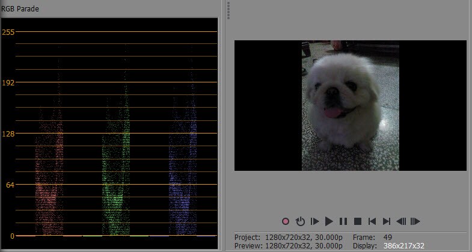The height and width of the screenshot is (252, 472).
Task: Click the 192 scale label
Action: 8,83
